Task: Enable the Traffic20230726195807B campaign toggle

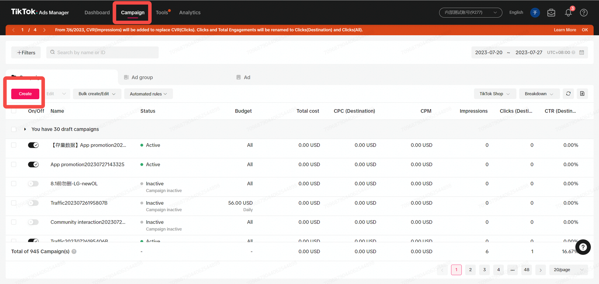Action: (x=33, y=203)
